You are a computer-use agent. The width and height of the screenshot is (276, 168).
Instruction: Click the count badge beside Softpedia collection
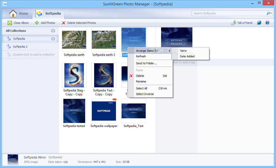[53, 39]
